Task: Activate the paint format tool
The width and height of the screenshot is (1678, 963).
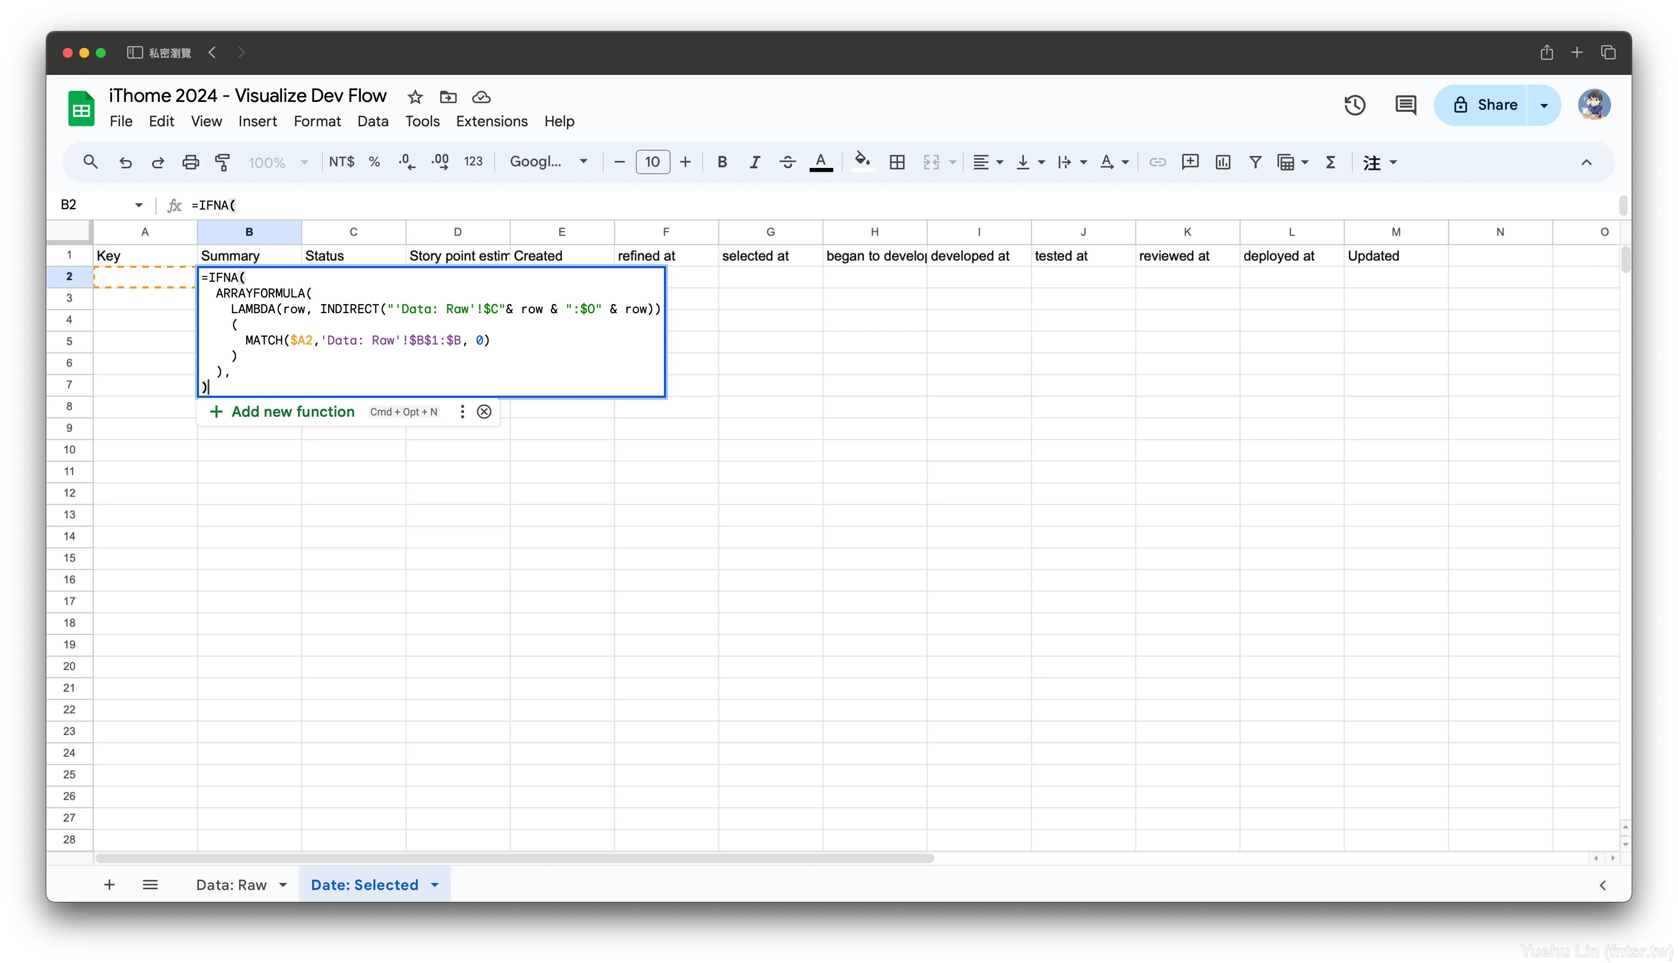Action: pos(223,162)
